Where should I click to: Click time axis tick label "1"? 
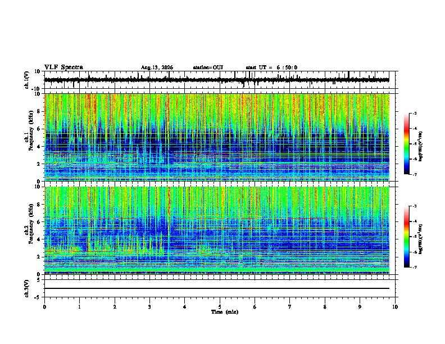click(79, 307)
